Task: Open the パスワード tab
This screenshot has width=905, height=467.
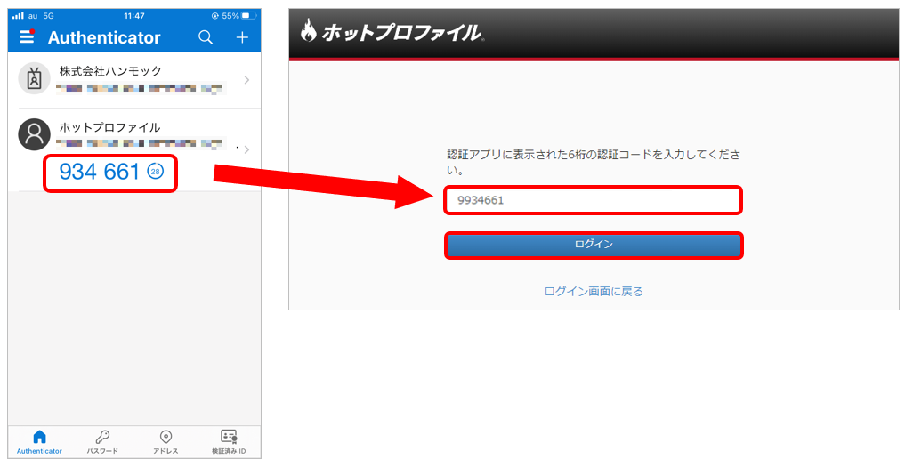Action: (102, 441)
